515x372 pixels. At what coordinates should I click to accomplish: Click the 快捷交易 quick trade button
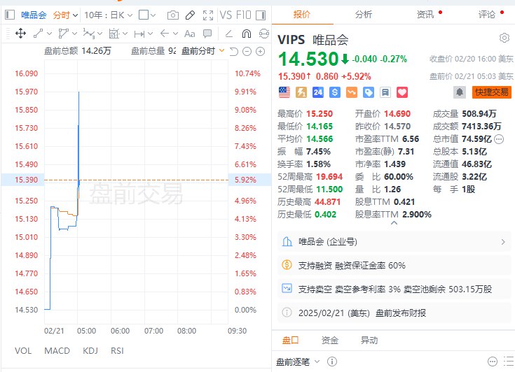[x=492, y=92]
